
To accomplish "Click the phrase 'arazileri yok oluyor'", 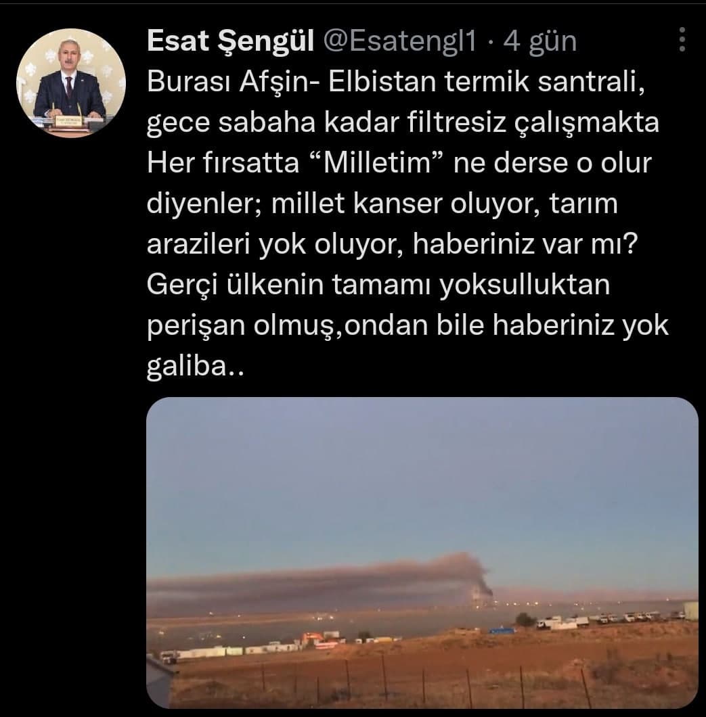I will pyautogui.click(x=275, y=244).
